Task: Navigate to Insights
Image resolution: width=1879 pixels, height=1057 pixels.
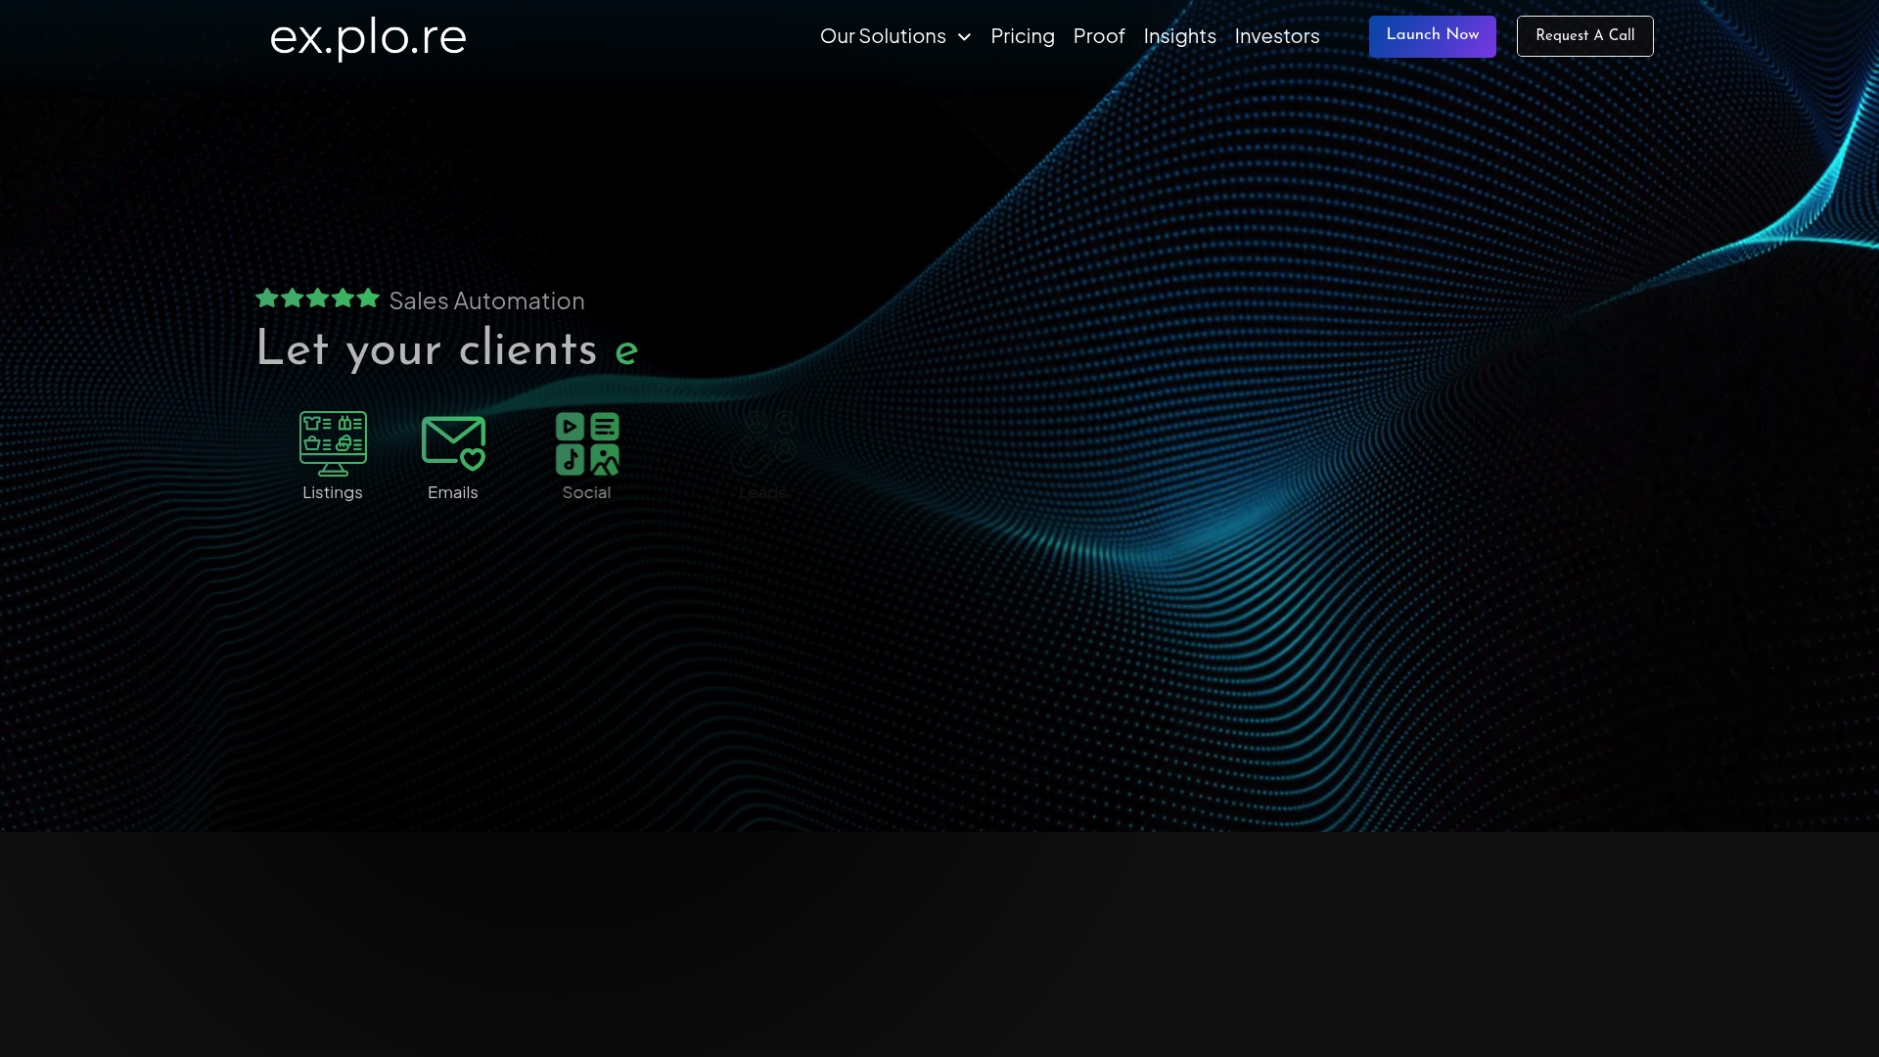Action: coord(1179,37)
